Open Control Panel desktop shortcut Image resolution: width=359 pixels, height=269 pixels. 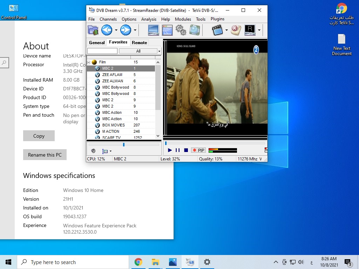tap(14, 12)
